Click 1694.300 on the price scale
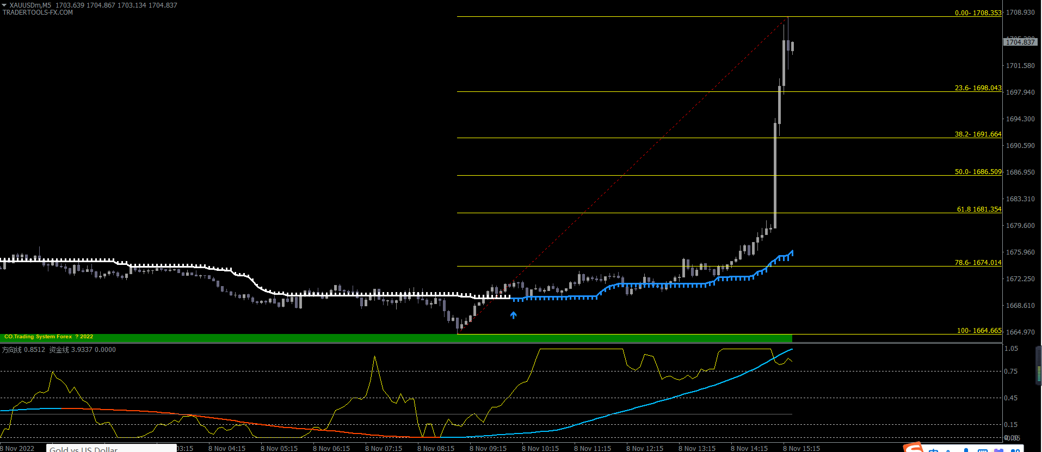This screenshot has width=1042, height=452. (1020, 119)
